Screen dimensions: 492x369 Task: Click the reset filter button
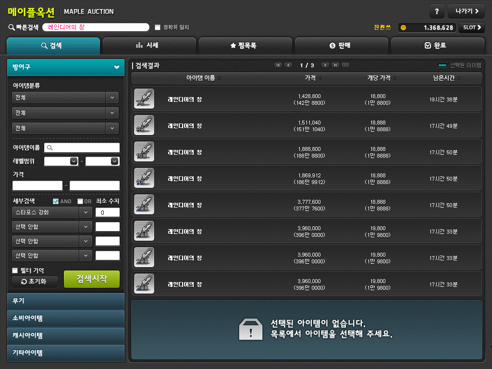coord(35,282)
